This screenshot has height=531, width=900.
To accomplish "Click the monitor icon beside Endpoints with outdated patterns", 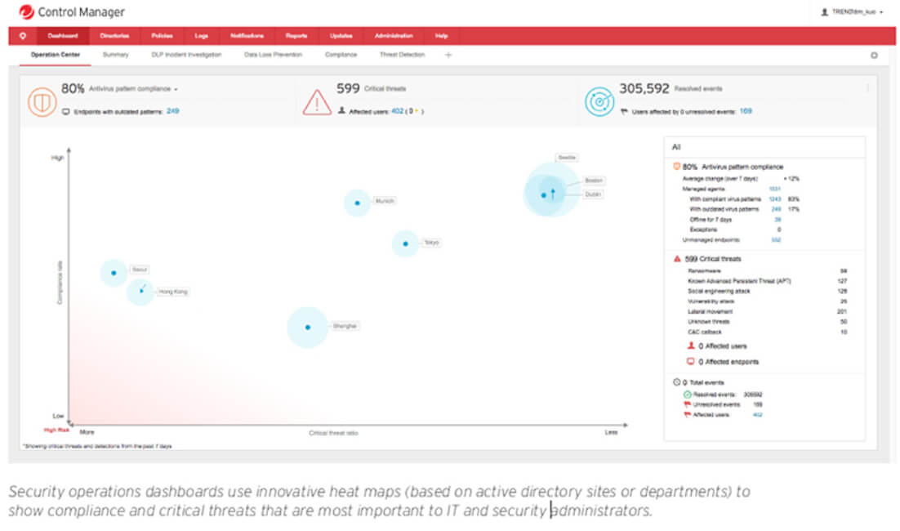I will click(66, 111).
